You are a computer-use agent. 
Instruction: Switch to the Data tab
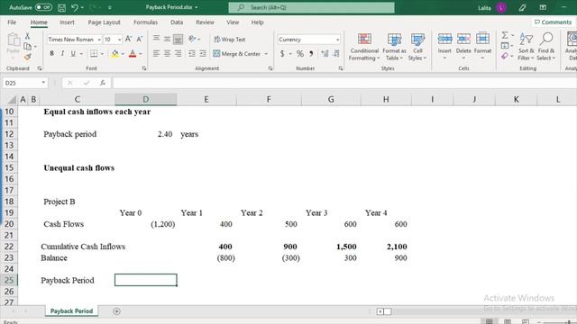click(177, 22)
